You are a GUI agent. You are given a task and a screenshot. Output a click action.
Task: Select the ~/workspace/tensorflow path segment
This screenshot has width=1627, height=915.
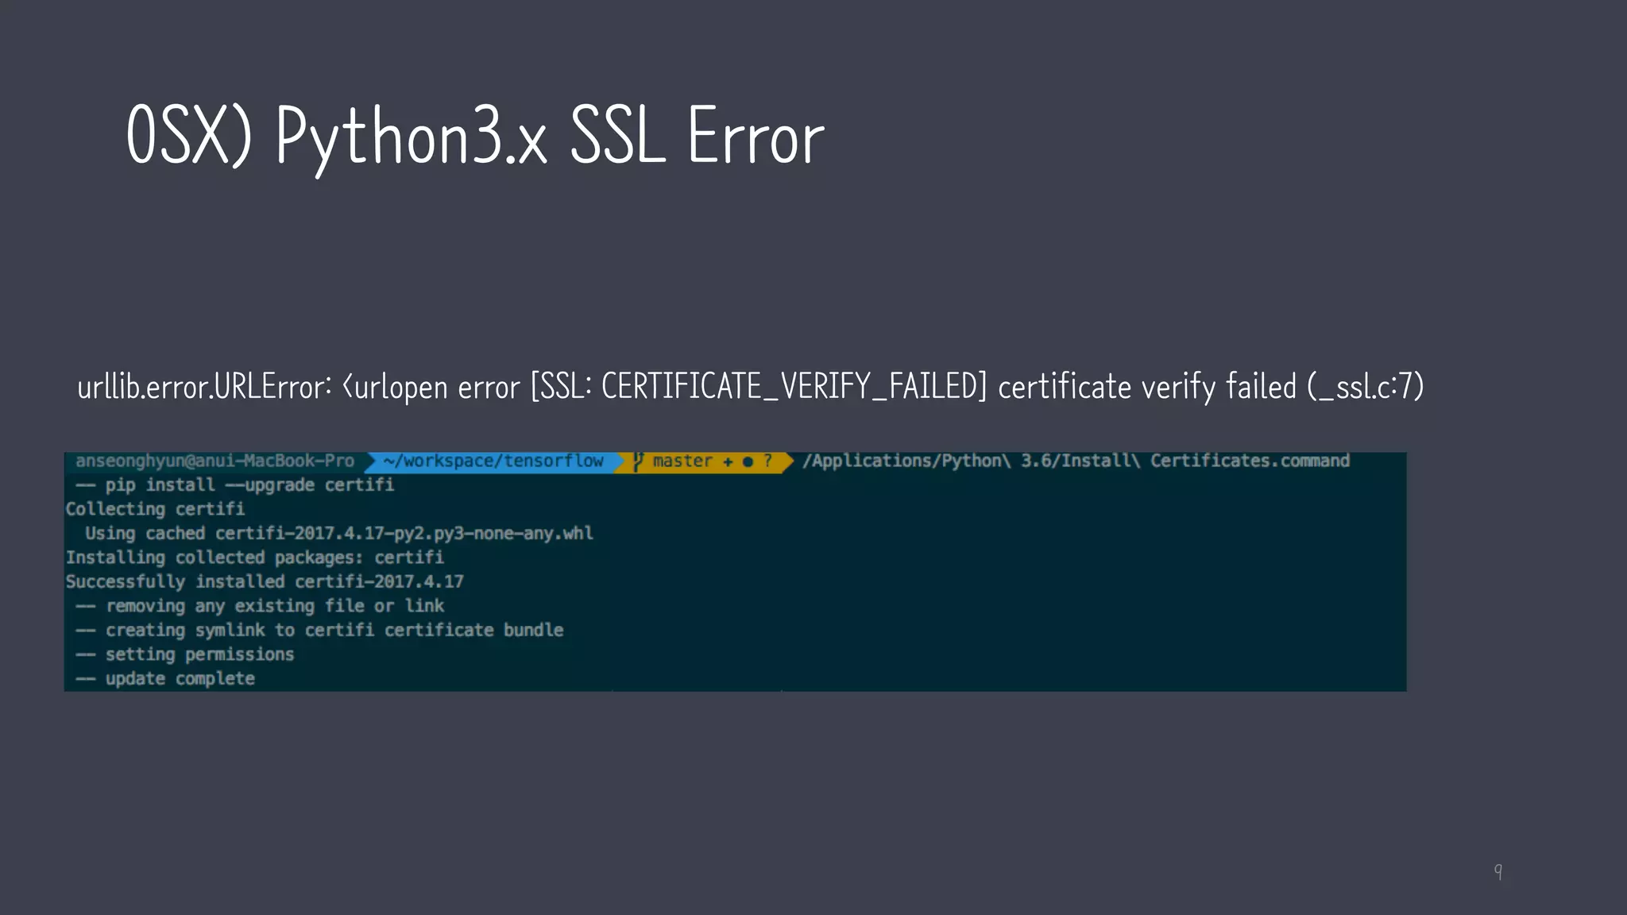pos(493,461)
